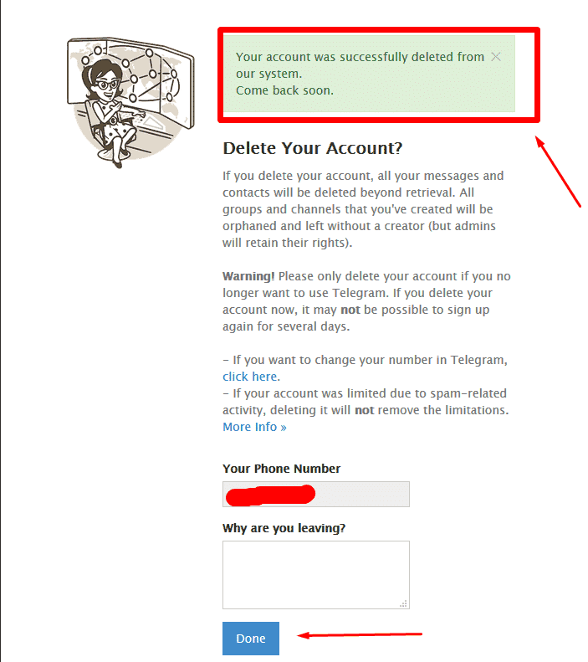Viewport: 588px width, 662px height.
Task: Click the red arrow pointing at the alert
Action: (x=558, y=171)
